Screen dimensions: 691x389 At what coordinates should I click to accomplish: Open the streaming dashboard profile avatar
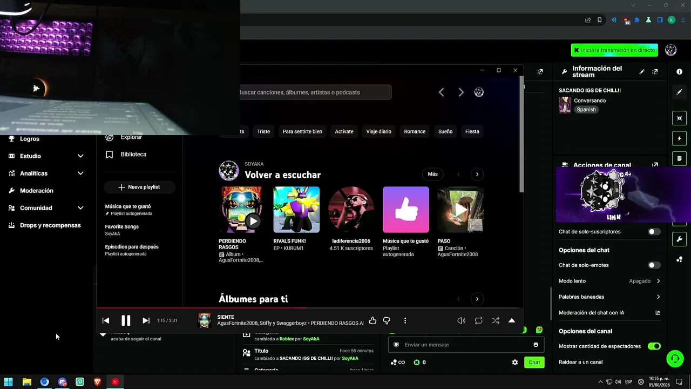tap(671, 50)
